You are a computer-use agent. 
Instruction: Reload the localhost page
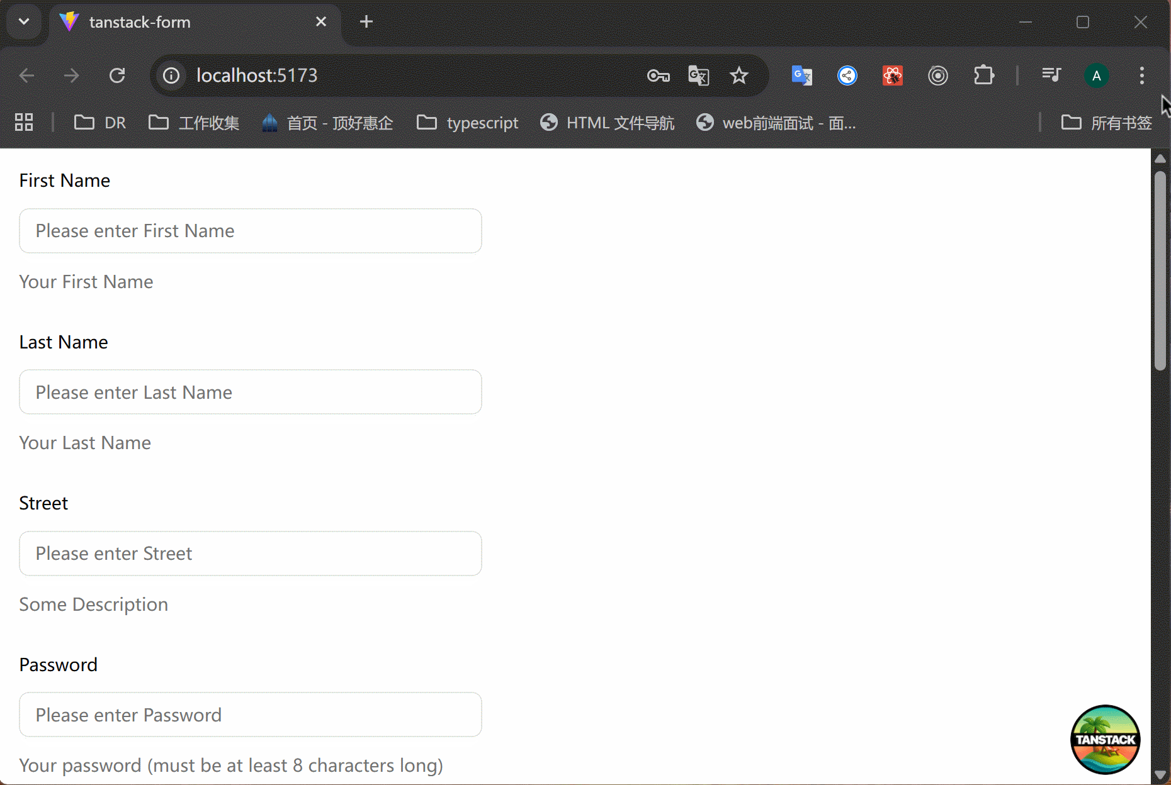[x=117, y=76]
